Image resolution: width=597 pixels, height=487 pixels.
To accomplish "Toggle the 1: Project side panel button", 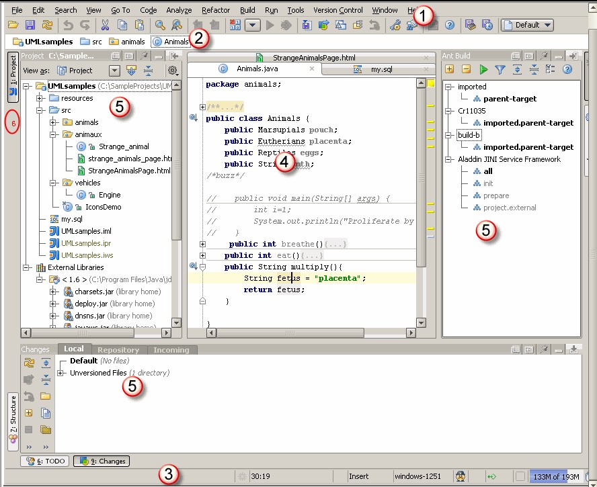I will click(13, 77).
